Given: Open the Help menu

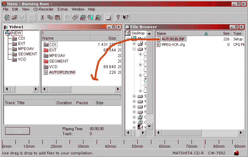Looking at the screenshot, I should click(x=92, y=9).
